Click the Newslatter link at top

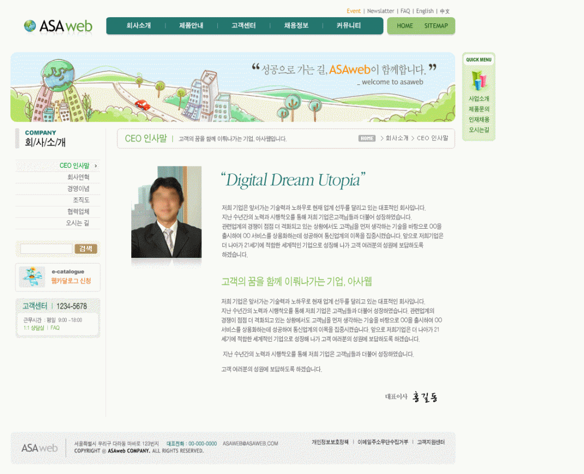(x=380, y=11)
